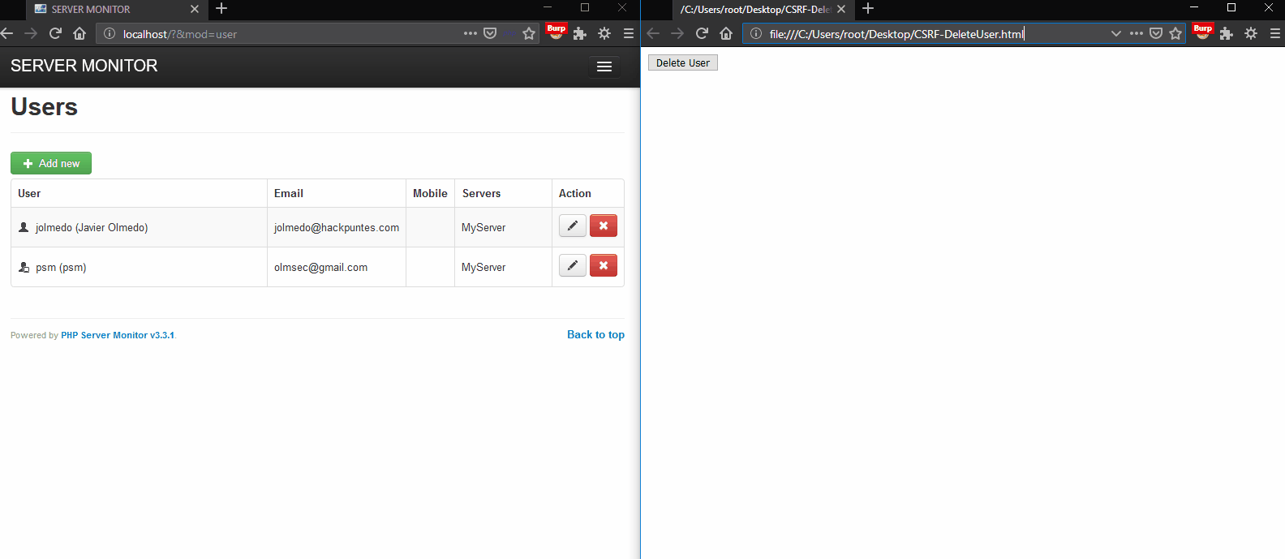Delete user jolmedo with red X button
This screenshot has height=559, width=1285.
(604, 226)
